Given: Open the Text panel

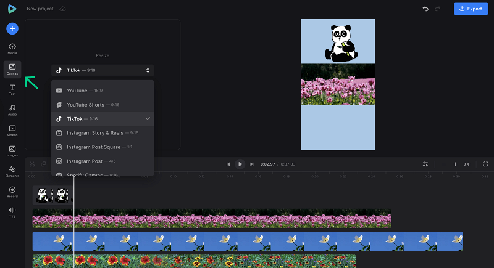Looking at the screenshot, I should click(12, 89).
